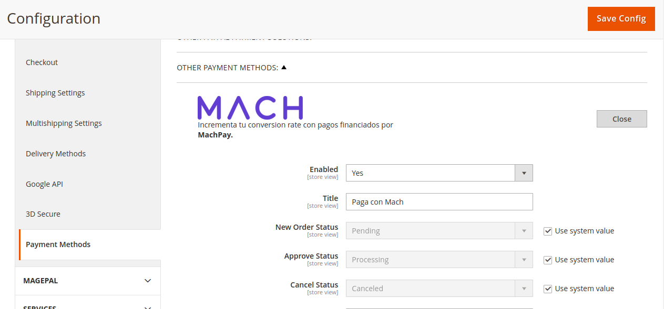Viewport: 664px width, 309px height.
Task: Click the Save Config button
Action: tap(621, 19)
